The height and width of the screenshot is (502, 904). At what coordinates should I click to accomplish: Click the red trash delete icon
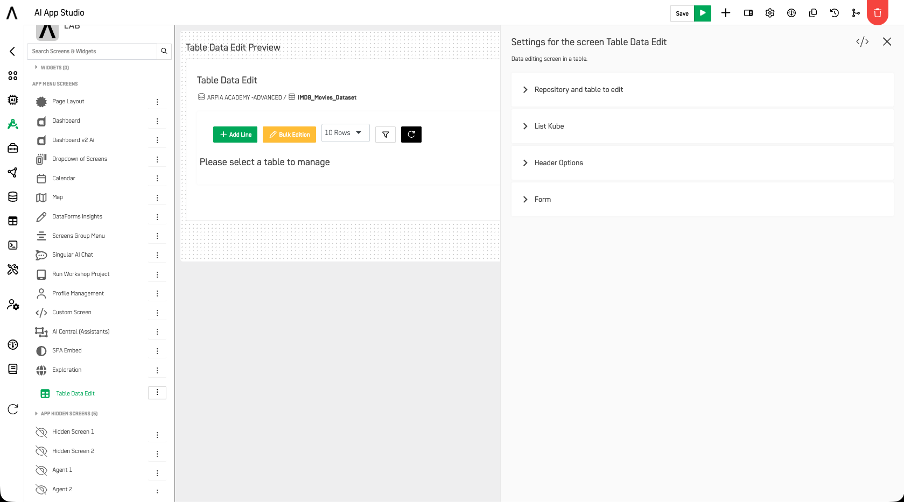tap(877, 13)
